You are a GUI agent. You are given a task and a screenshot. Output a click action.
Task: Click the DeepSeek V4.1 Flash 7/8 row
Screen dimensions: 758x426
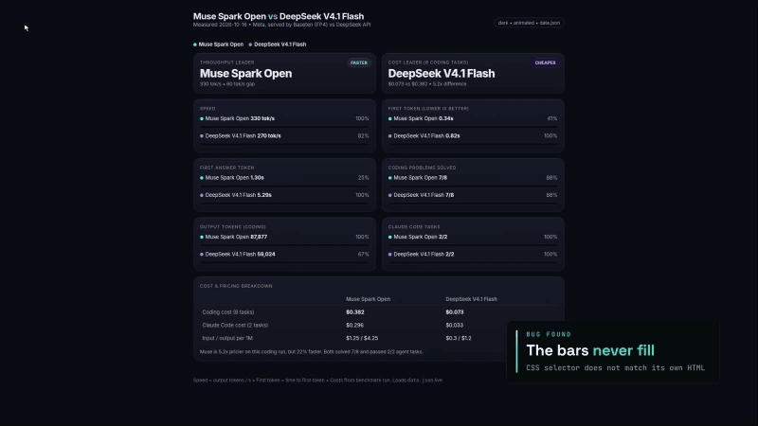tap(472, 195)
